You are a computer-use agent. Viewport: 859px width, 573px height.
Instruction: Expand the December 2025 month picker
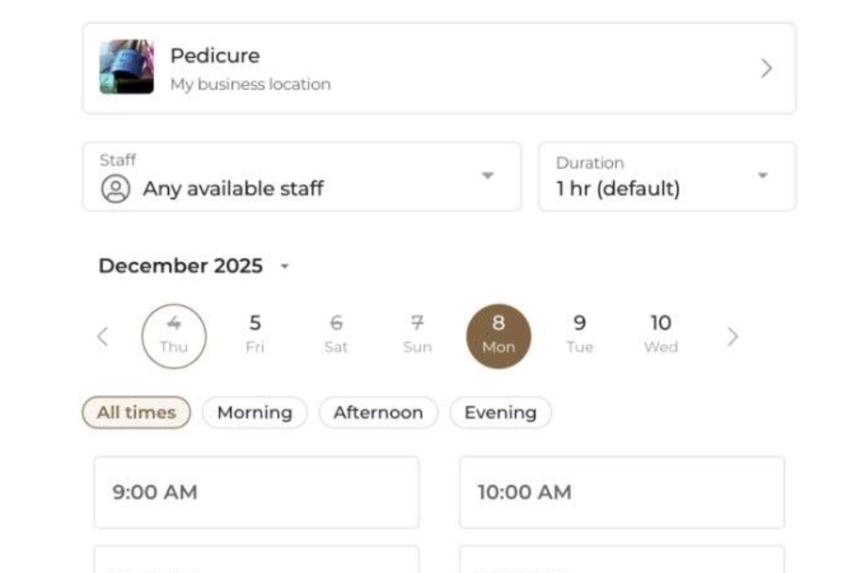(285, 266)
